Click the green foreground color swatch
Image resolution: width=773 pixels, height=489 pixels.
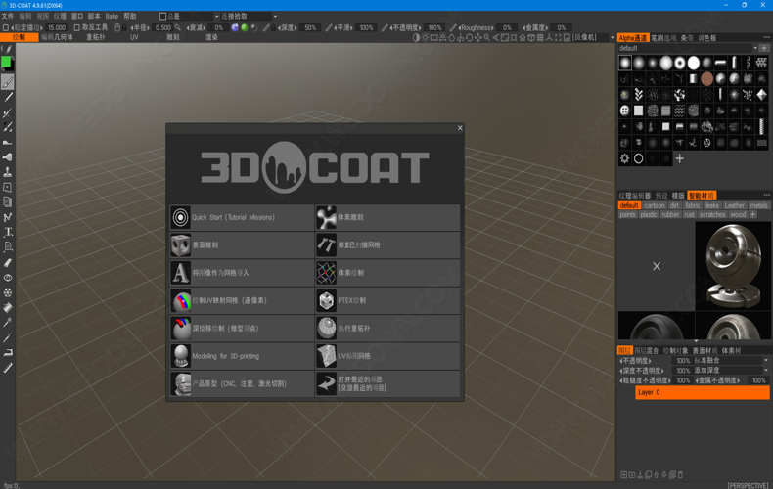(6, 61)
